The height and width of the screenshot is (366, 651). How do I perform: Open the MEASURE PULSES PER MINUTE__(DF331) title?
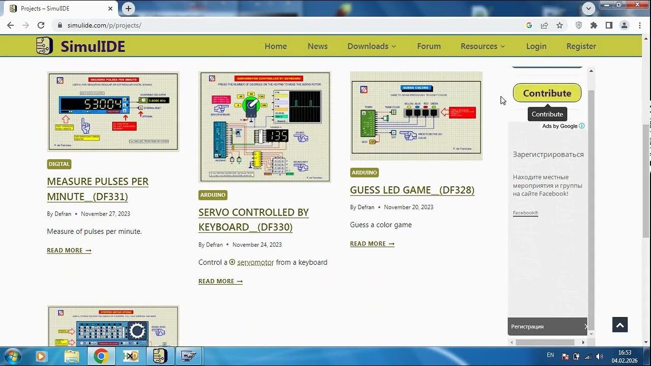pos(98,189)
